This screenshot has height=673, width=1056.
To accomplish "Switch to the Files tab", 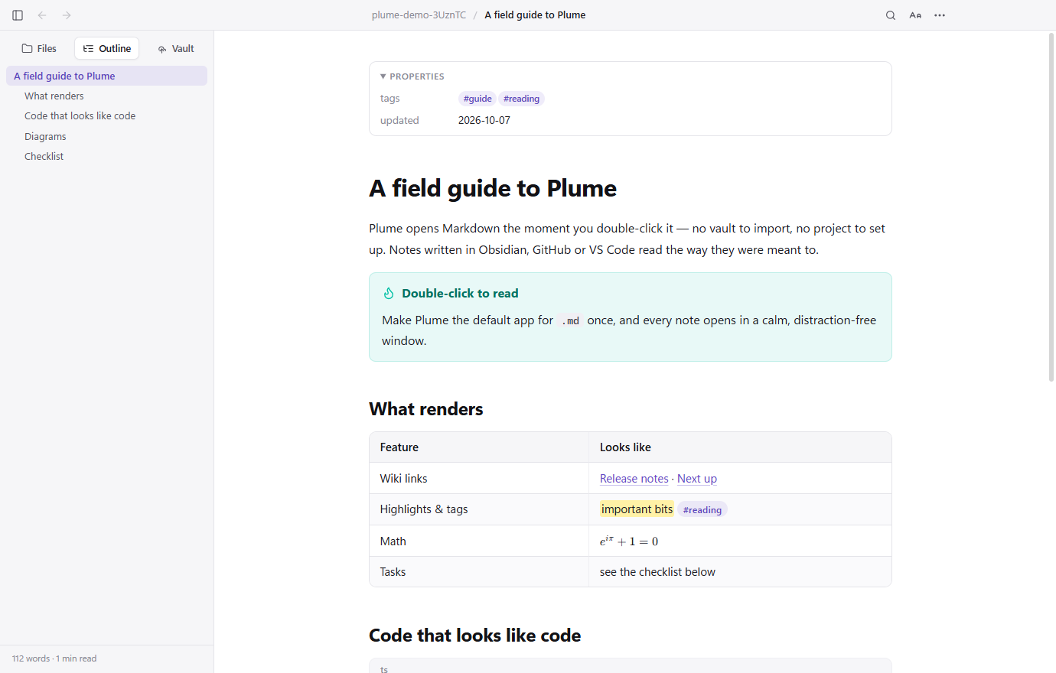I will pos(39,48).
